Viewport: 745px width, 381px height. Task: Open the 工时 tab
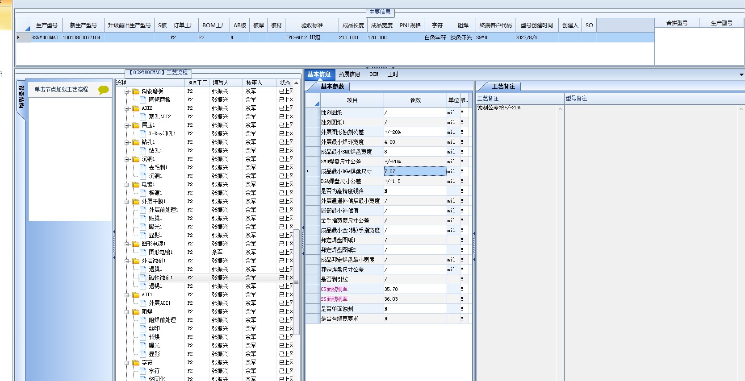tap(393, 75)
